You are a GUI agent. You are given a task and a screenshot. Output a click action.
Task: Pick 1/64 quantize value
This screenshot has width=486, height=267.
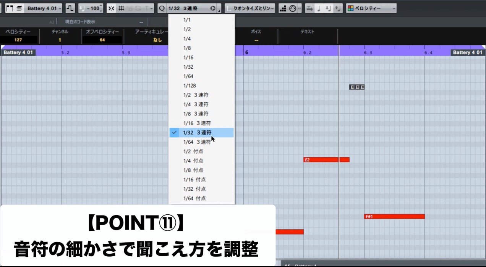click(x=201, y=76)
